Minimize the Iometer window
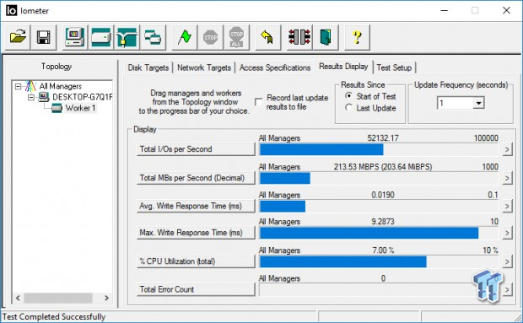 point(444,10)
